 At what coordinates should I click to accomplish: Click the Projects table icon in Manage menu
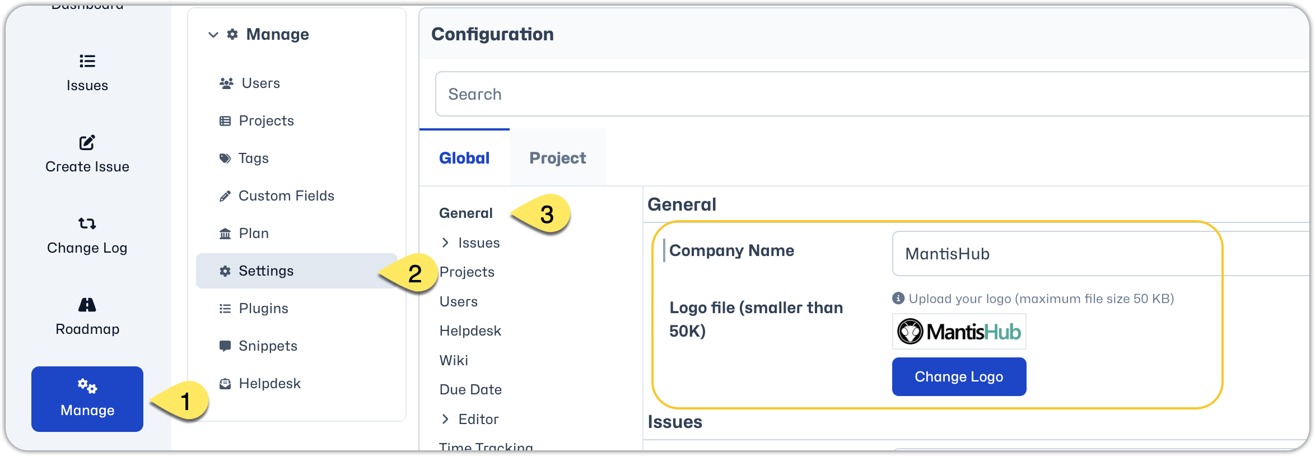pos(225,121)
